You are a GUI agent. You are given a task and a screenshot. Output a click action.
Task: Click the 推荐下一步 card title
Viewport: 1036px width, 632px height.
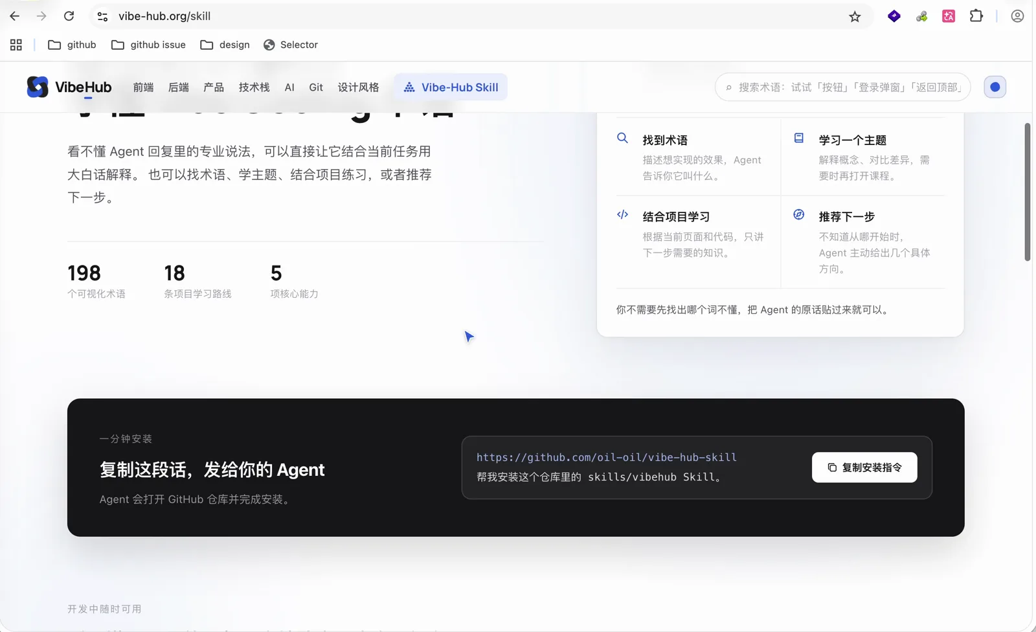tap(847, 216)
